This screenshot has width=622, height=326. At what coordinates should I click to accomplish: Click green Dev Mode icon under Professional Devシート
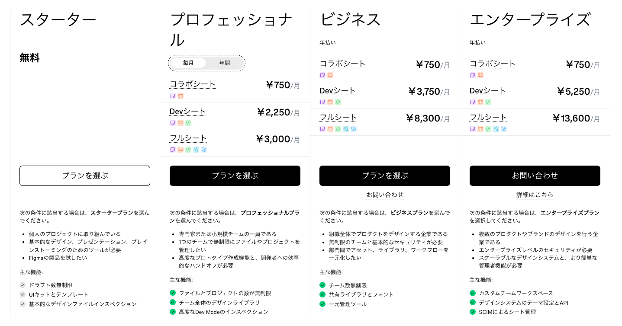(x=188, y=123)
